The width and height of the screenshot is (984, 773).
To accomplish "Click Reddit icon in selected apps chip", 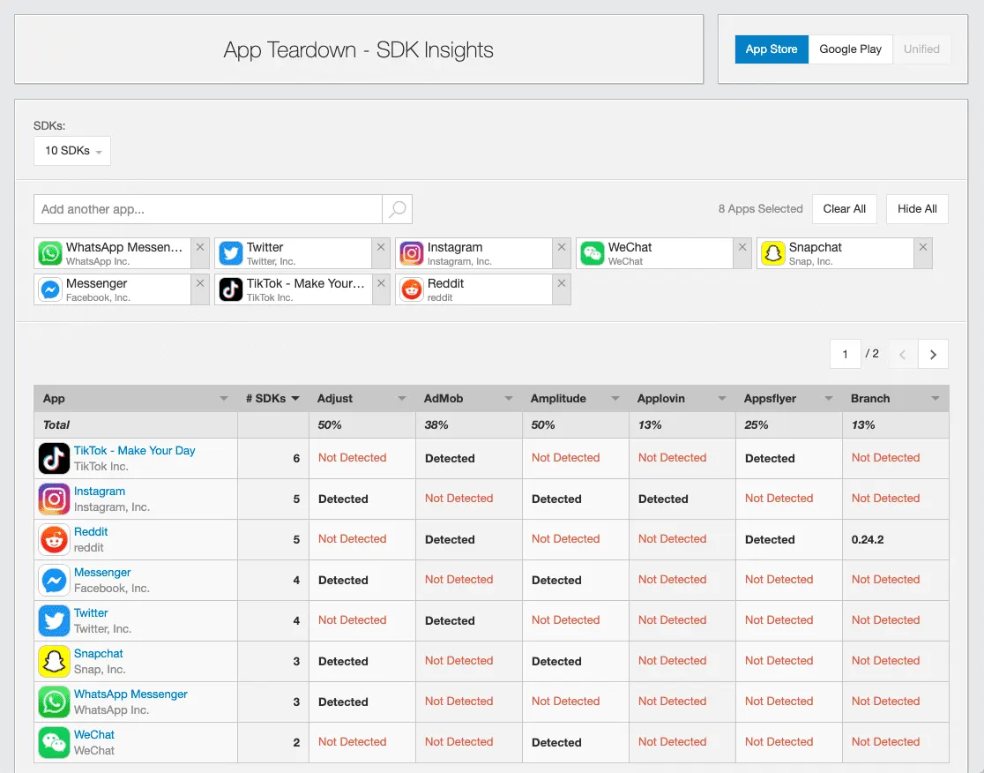I will (x=412, y=289).
